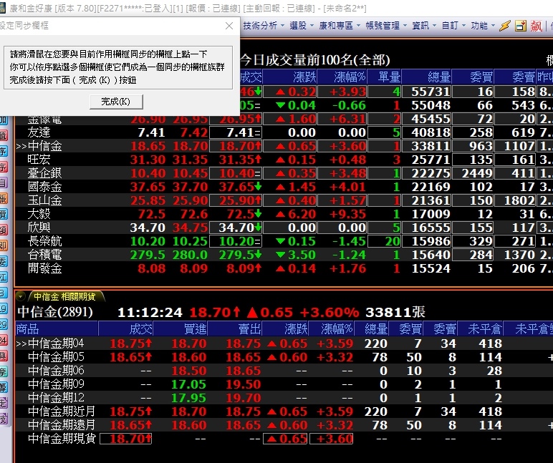Click the 今日成交量前100名(全部) heading
This screenshot has height=463, width=553.
[315, 60]
